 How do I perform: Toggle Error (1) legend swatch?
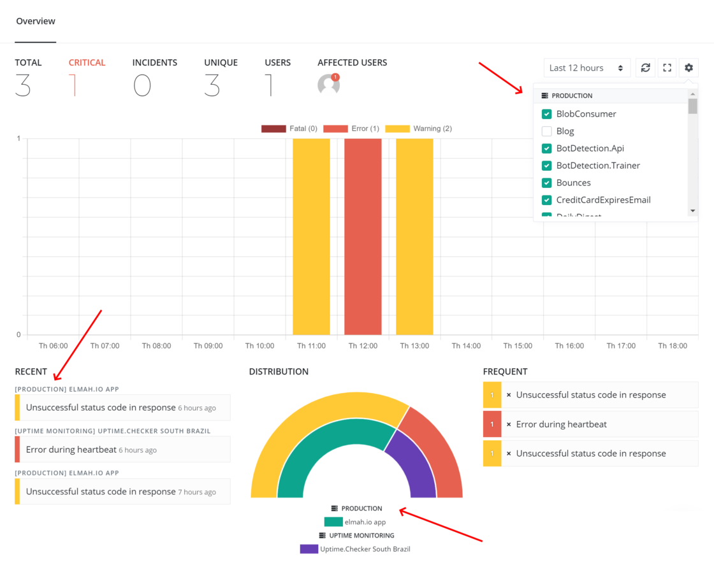pyautogui.click(x=335, y=129)
